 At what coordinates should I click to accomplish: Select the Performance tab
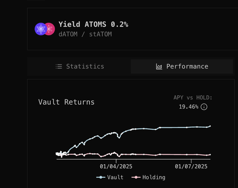click(x=182, y=67)
